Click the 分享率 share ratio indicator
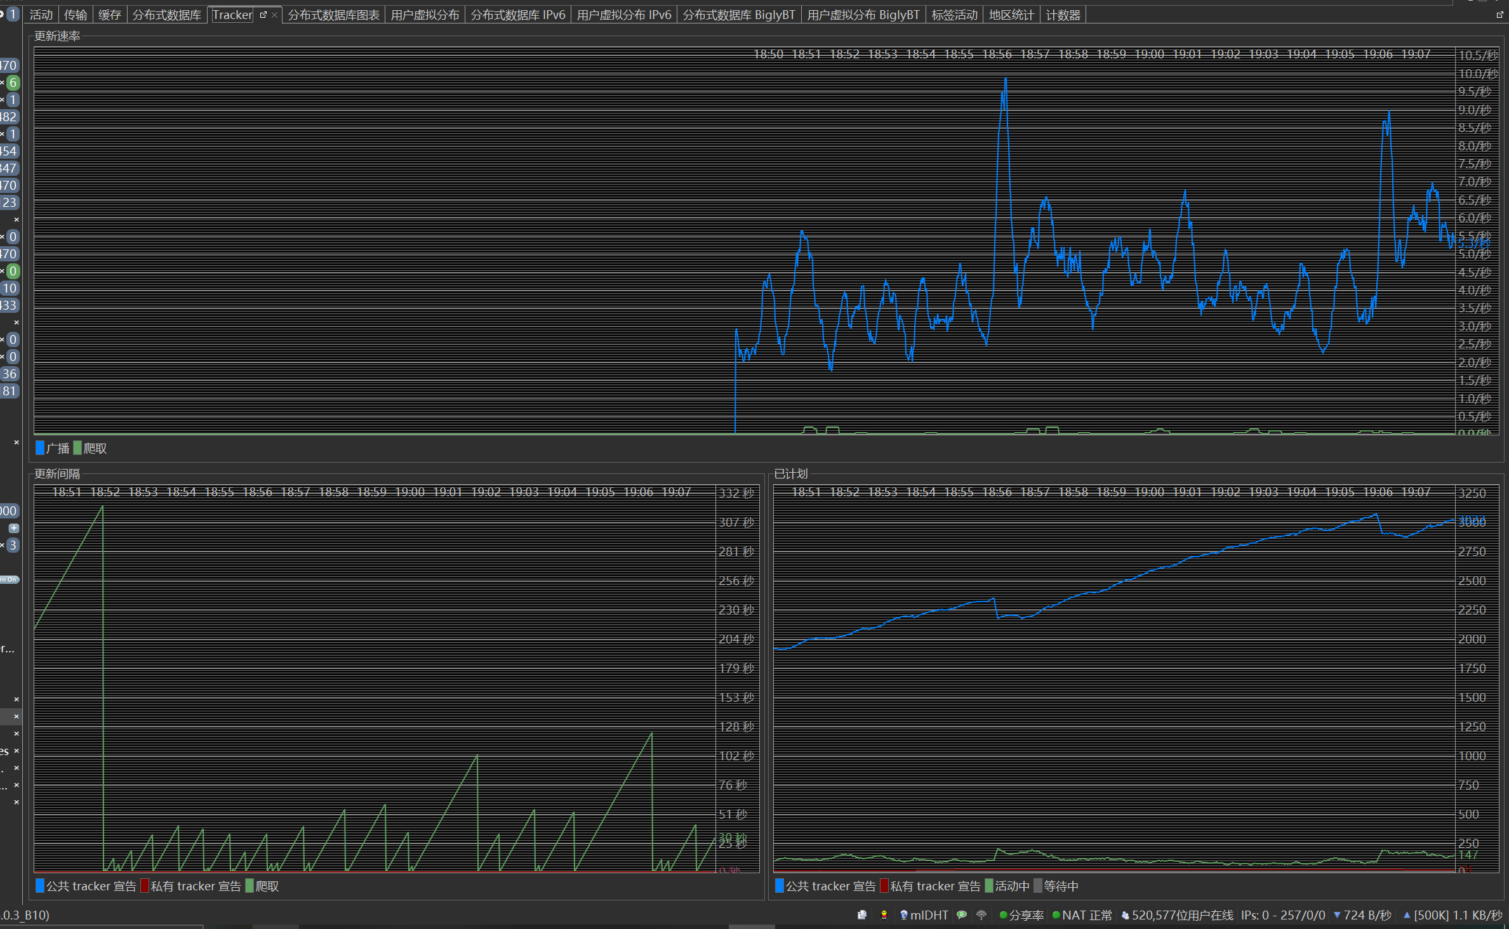Screen dimensions: 1509x929 click(1021, 915)
